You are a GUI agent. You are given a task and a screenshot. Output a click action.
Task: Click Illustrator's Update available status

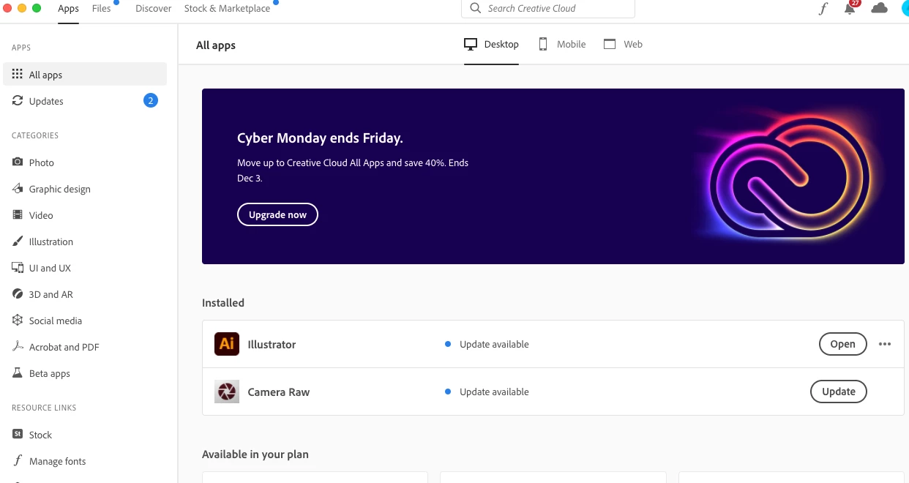494,344
